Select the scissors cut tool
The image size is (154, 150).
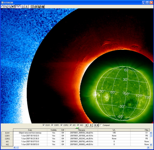(26, 6)
